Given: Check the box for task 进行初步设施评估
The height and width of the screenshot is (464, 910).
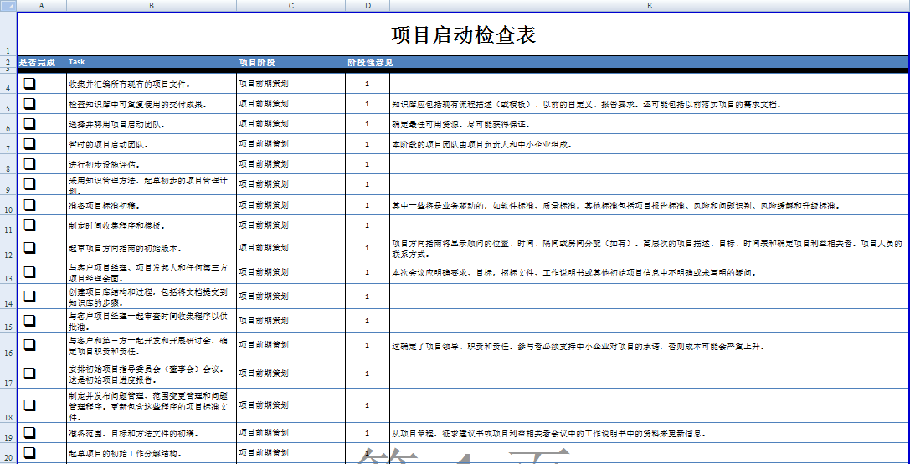Looking at the screenshot, I should [29, 163].
